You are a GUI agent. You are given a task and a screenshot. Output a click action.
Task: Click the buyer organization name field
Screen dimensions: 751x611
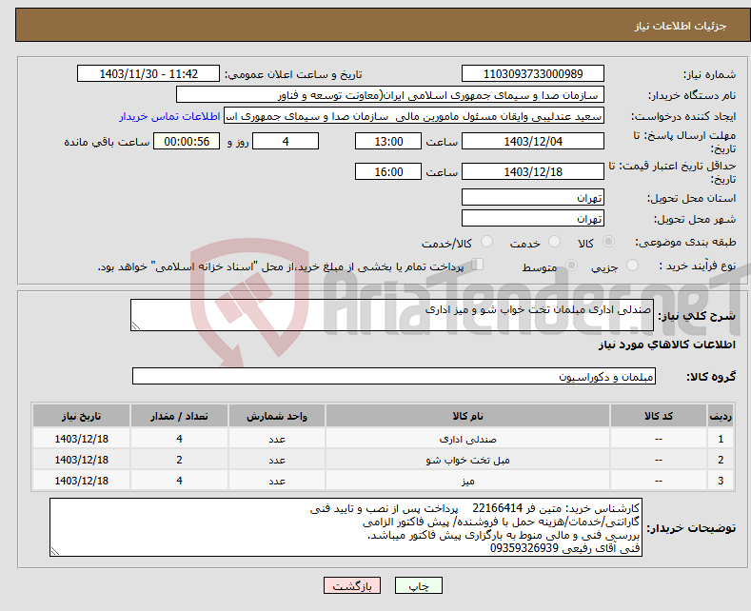point(390,95)
